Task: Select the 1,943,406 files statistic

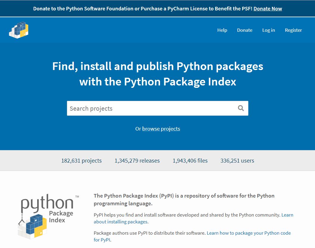Action: [190, 161]
